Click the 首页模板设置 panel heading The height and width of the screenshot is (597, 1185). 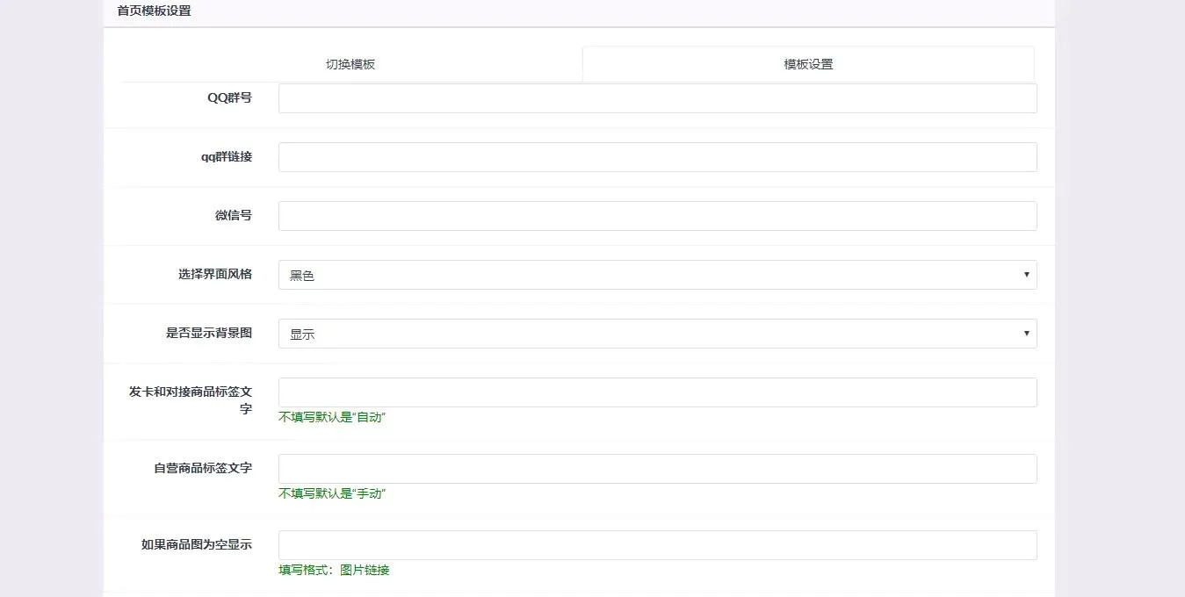tap(154, 11)
